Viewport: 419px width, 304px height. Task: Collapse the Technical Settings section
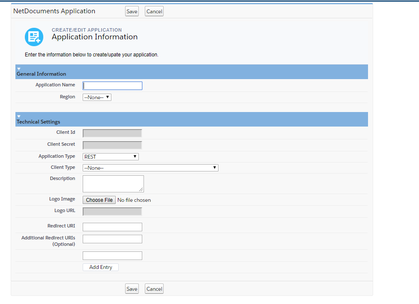(x=19, y=117)
